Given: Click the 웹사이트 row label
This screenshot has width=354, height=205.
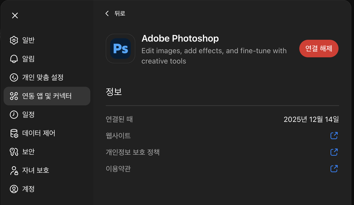Looking at the screenshot, I should [x=118, y=136].
